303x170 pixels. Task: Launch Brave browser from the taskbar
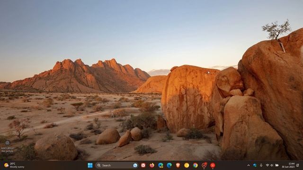pos(178,165)
